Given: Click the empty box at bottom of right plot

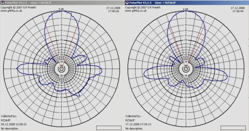Looking at the screenshot, I should pyautogui.click(x=233, y=128).
